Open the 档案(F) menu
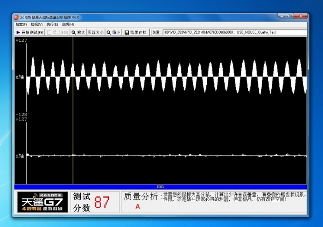 coord(21,24)
